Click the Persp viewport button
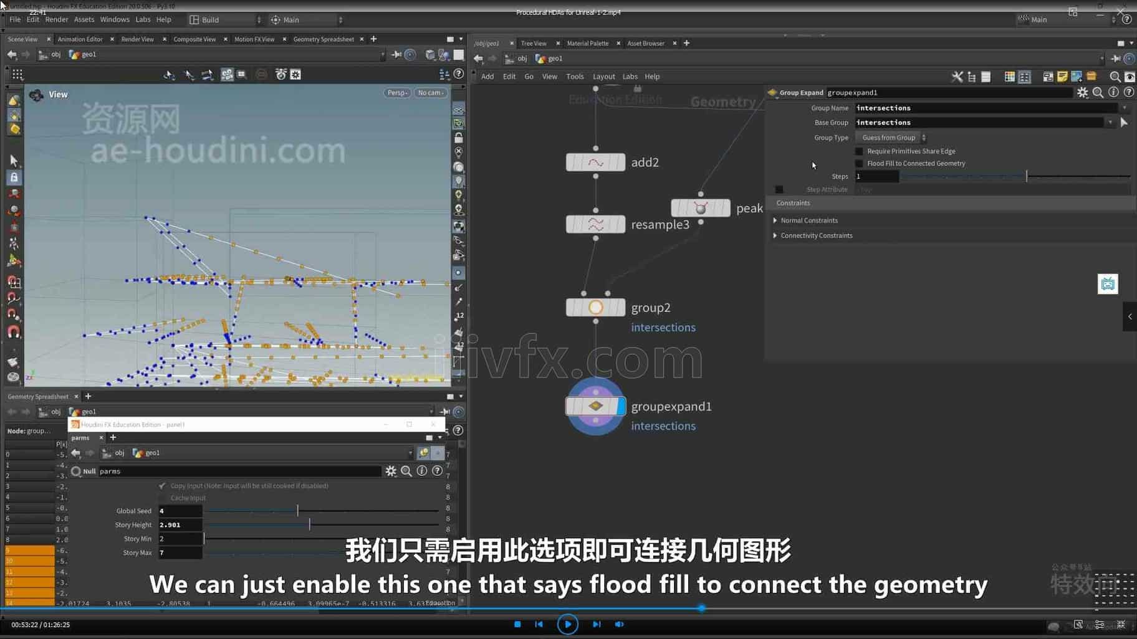Image resolution: width=1137 pixels, height=639 pixels. coord(397,93)
